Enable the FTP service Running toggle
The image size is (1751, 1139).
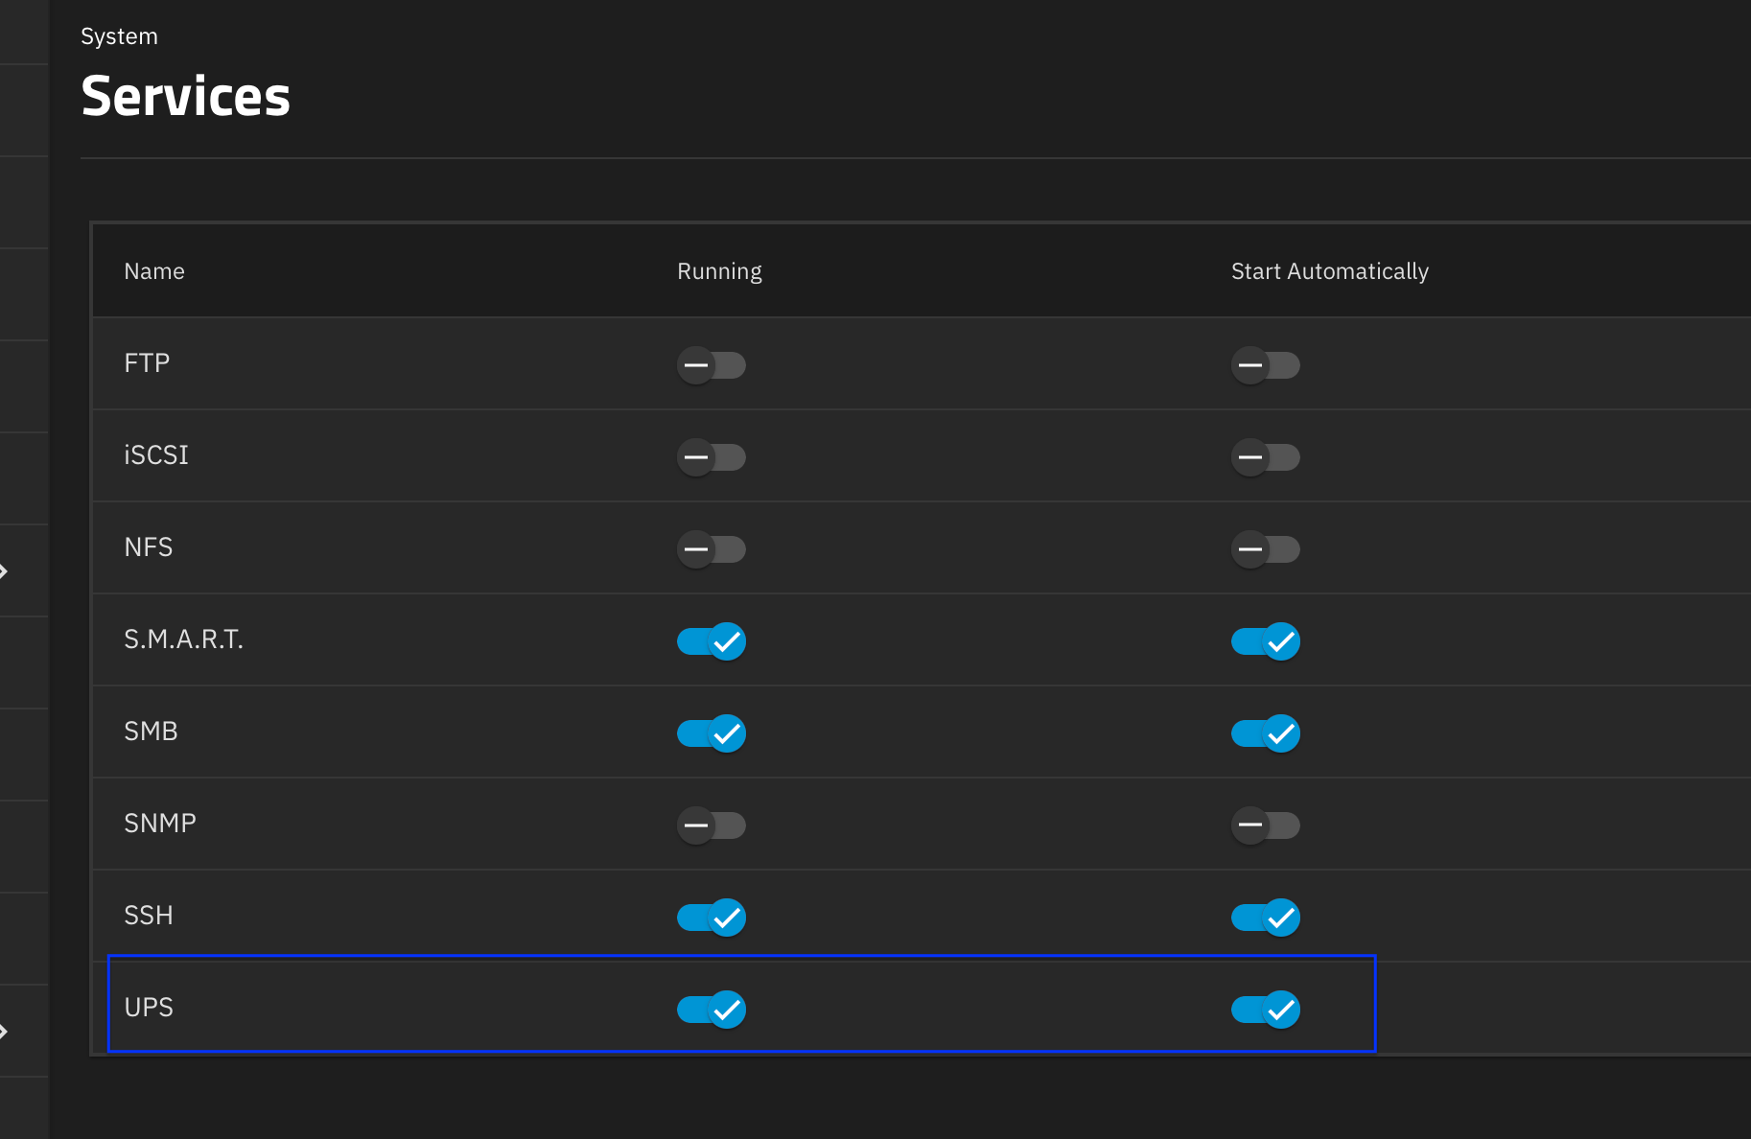coord(711,365)
